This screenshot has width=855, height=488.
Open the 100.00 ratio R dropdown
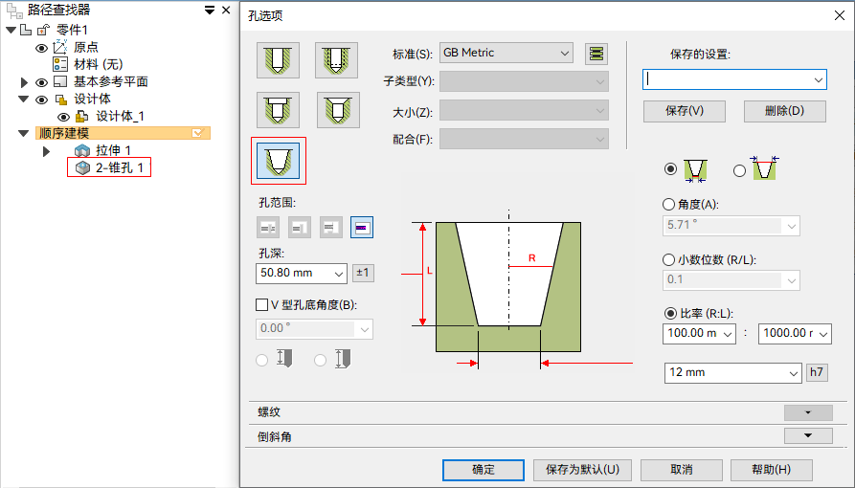[x=728, y=334]
